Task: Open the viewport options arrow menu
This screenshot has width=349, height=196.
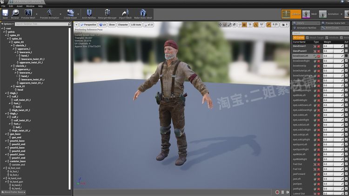Action: (x=76, y=25)
